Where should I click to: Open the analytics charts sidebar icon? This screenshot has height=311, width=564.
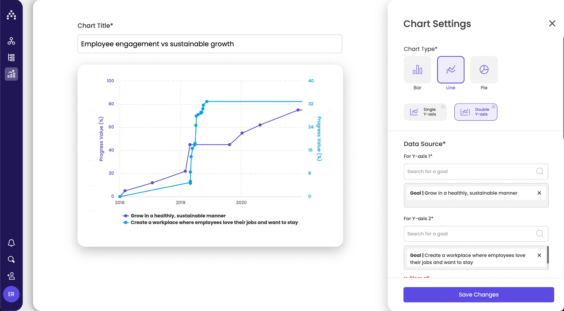click(11, 74)
